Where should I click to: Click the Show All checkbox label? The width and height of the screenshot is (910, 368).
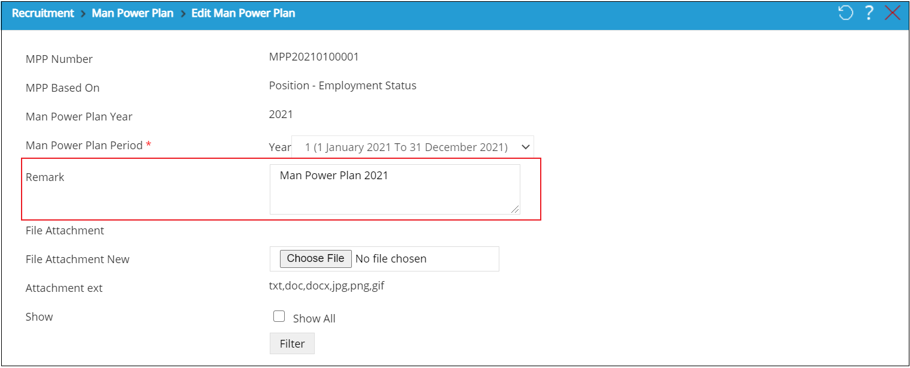(314, 319)
